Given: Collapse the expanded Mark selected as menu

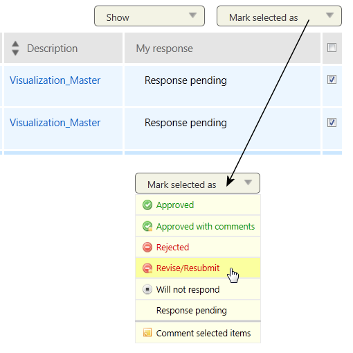Looking at the screenshot, I should coord(197,183).
